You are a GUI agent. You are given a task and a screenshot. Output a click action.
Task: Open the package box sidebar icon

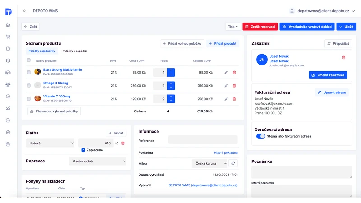click(x=8, y=49)
